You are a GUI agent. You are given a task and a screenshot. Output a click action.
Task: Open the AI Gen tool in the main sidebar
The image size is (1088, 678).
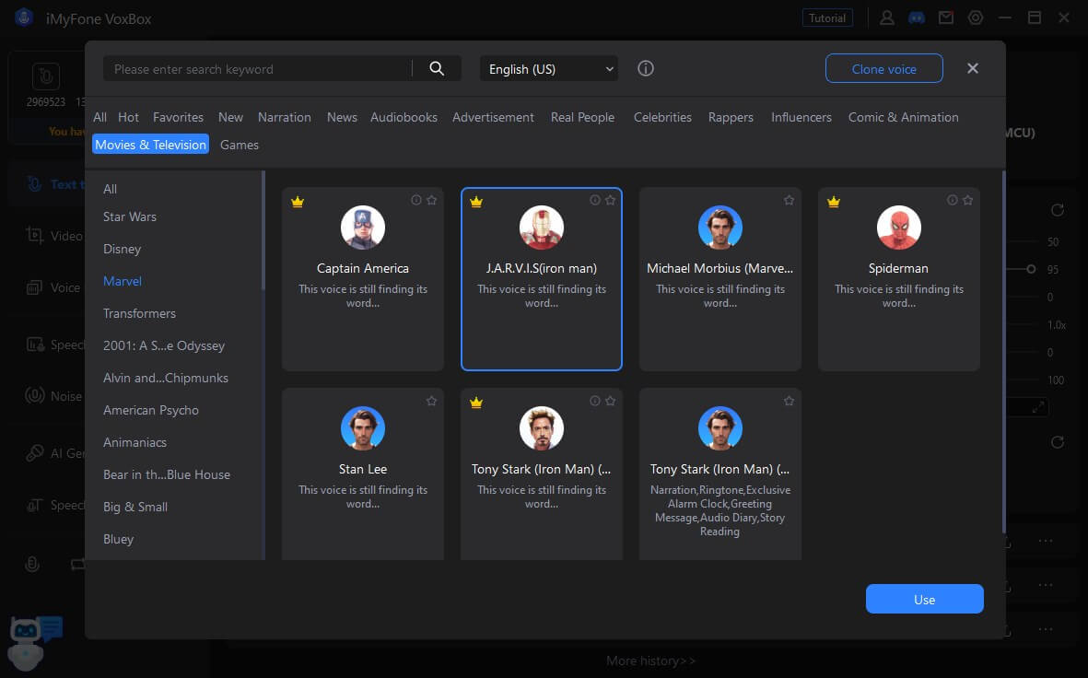coord(54,453)
